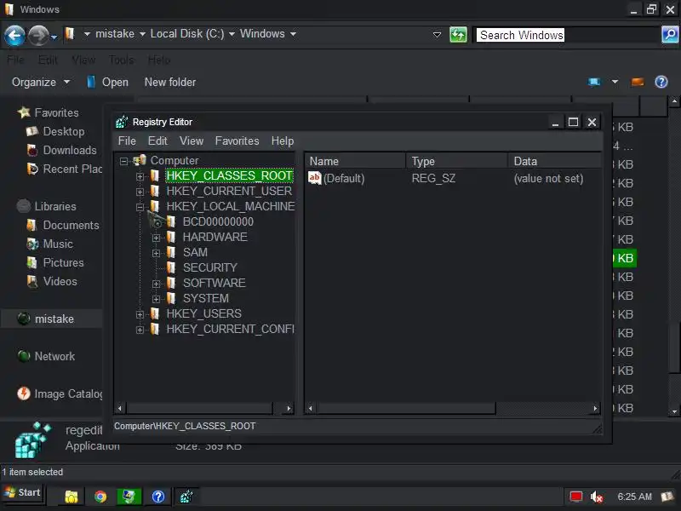Expand the HKEY_USERS node

140,314
